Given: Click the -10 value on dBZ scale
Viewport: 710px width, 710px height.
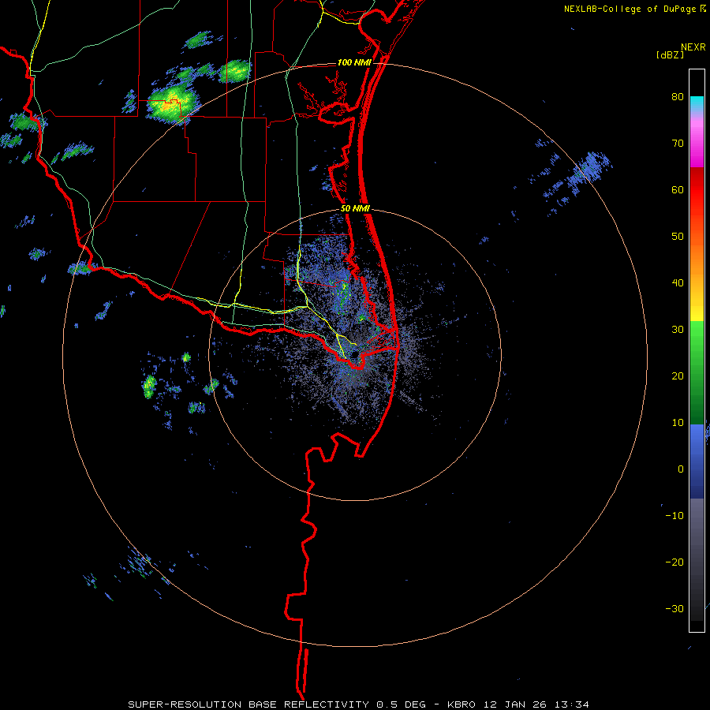Looking at the screenshot, I should click(x=674, y=516).
